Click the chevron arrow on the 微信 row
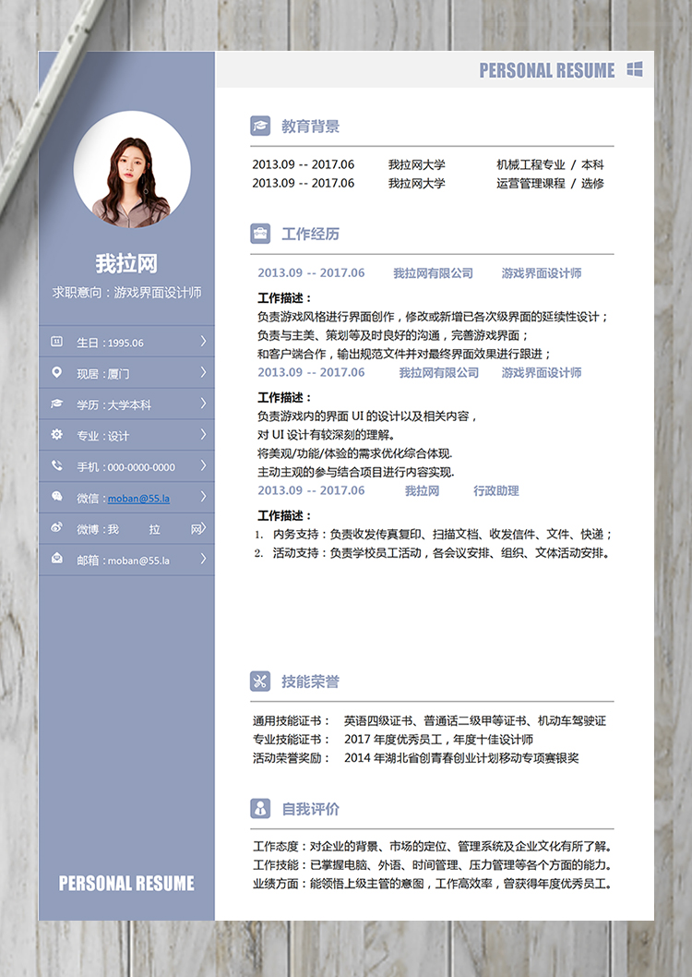 click(x=203, y=497)
